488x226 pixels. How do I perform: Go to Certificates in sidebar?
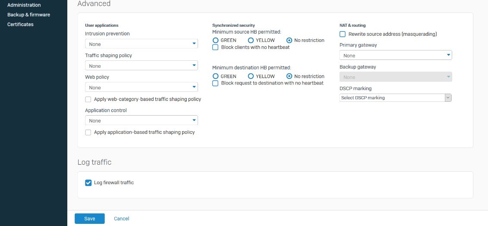(x=20, y=25)
